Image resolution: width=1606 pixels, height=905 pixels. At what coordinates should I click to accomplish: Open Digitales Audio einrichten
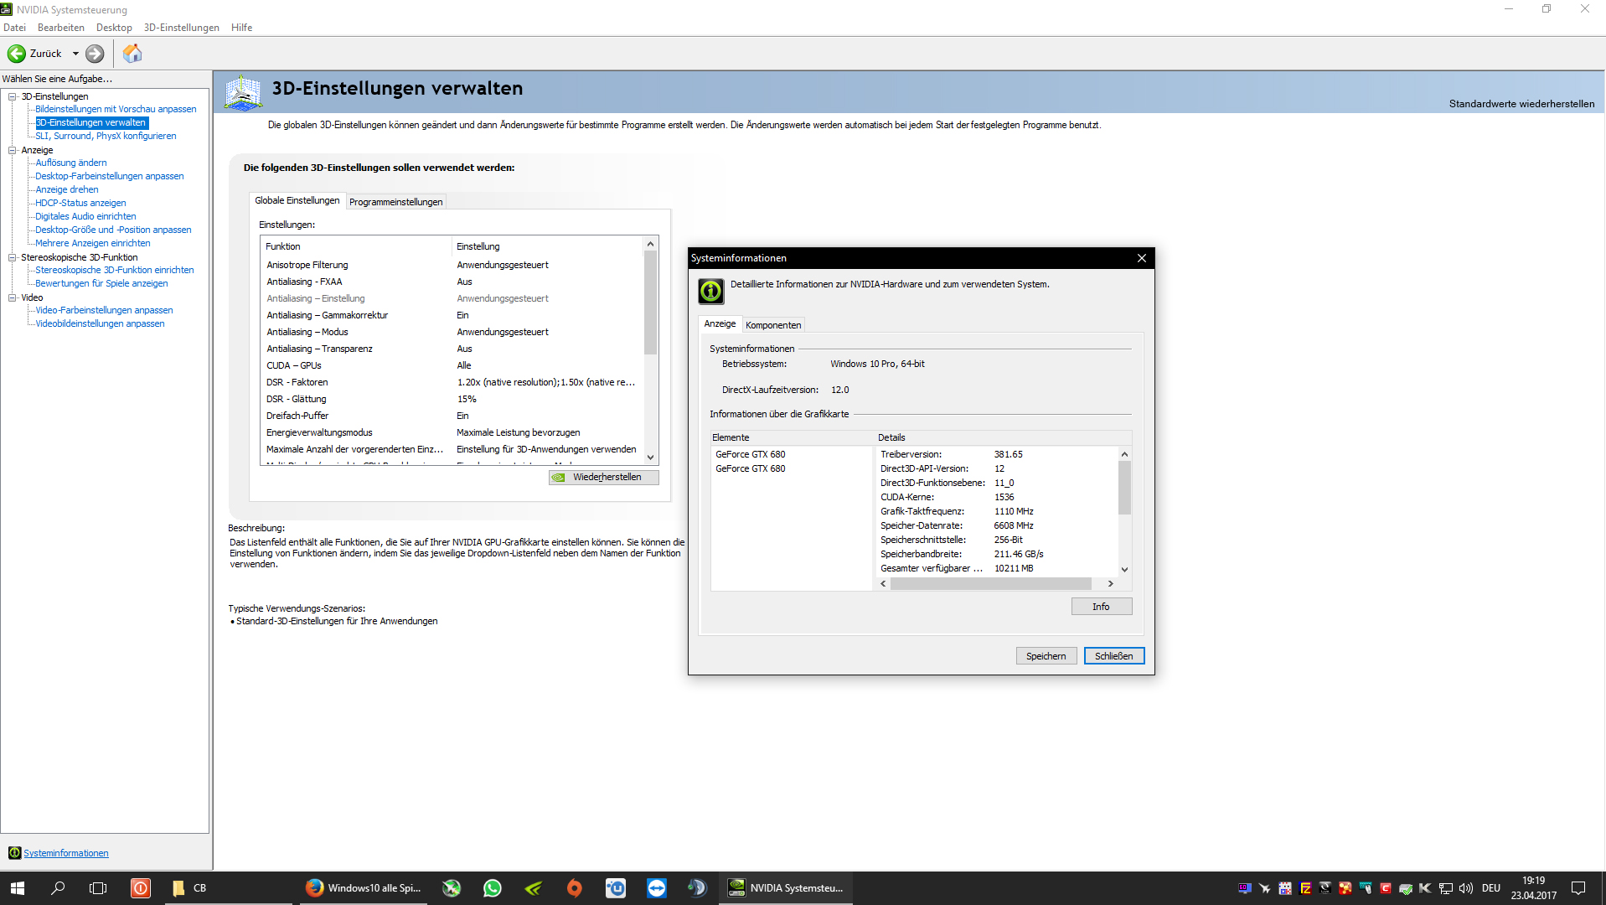point(85,216)
